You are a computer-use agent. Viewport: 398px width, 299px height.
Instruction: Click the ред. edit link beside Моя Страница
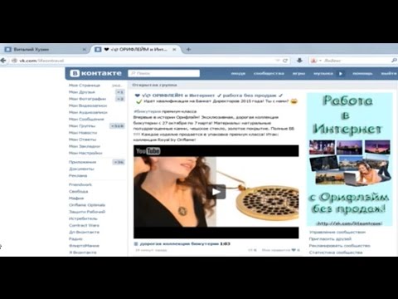click(117, 86)
